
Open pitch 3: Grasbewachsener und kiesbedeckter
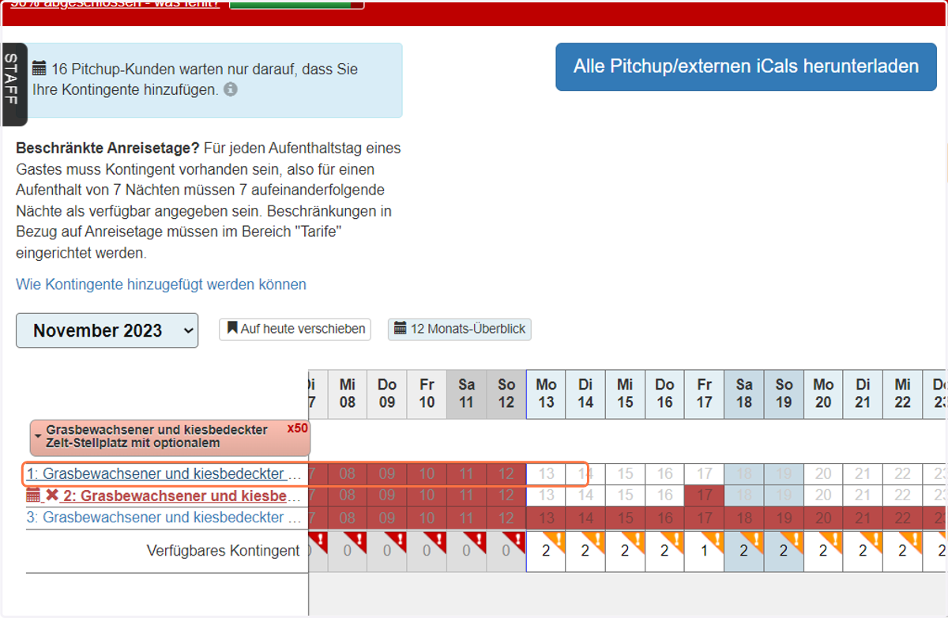[164, 518]
